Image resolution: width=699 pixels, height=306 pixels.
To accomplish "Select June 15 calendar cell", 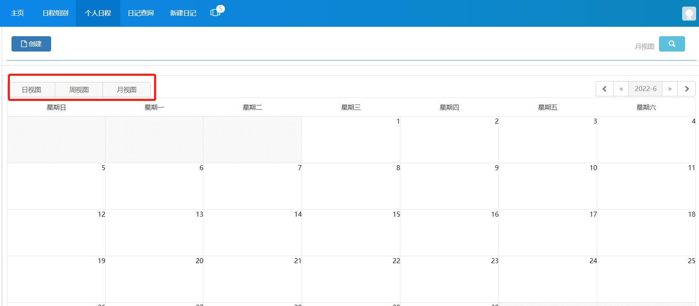I will pyautogui.click(x=351, y=232).
